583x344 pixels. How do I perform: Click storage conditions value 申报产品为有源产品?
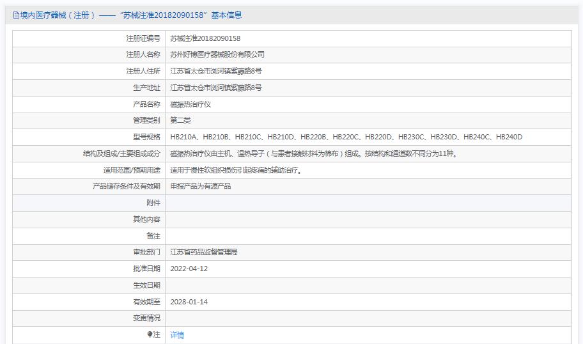[201, 186]
